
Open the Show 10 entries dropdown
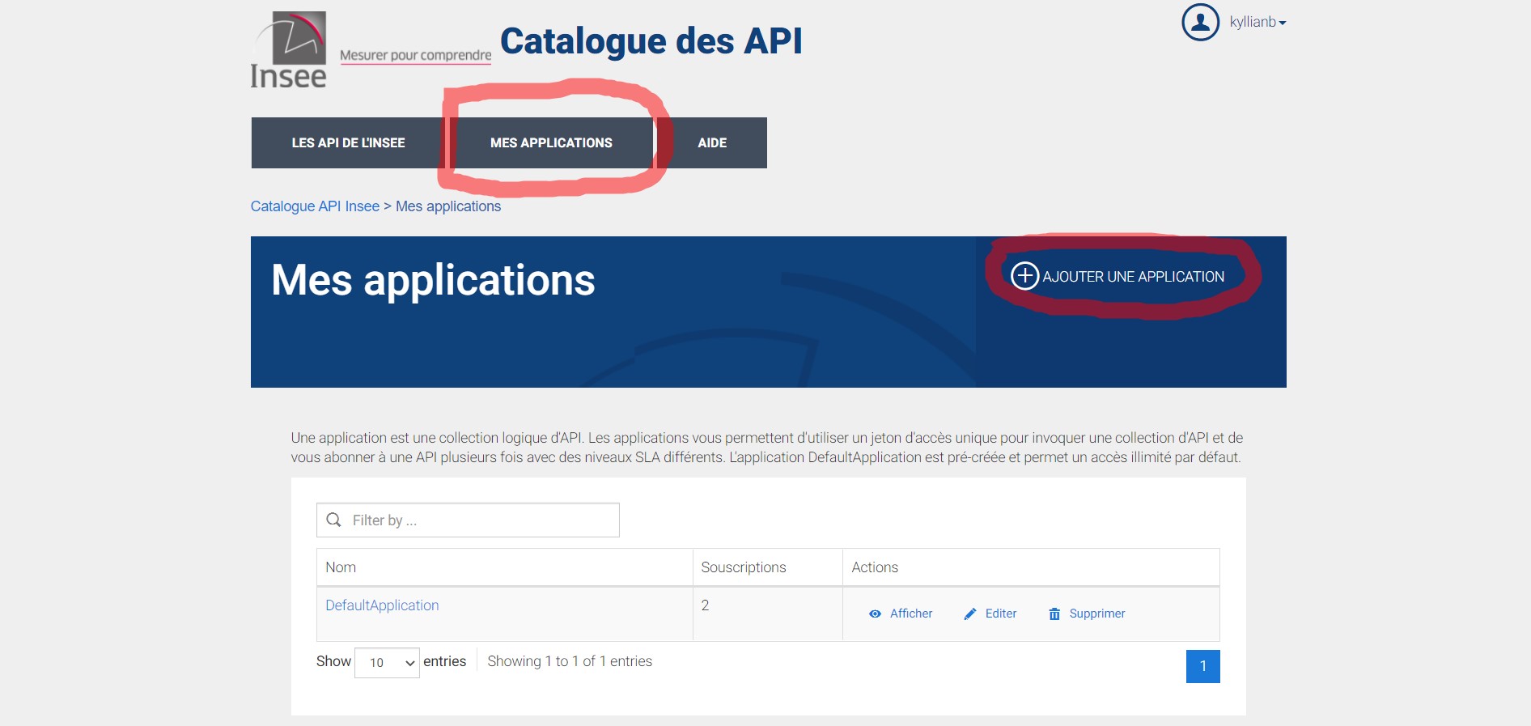[x=387, y=663]
